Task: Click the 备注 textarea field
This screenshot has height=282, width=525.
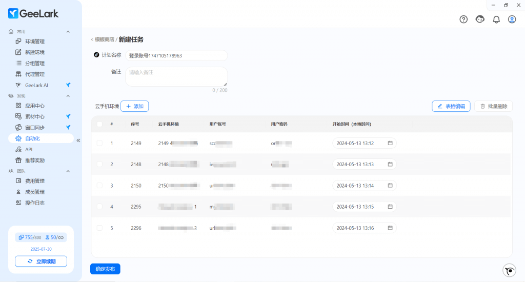Action: pos(176,76)
